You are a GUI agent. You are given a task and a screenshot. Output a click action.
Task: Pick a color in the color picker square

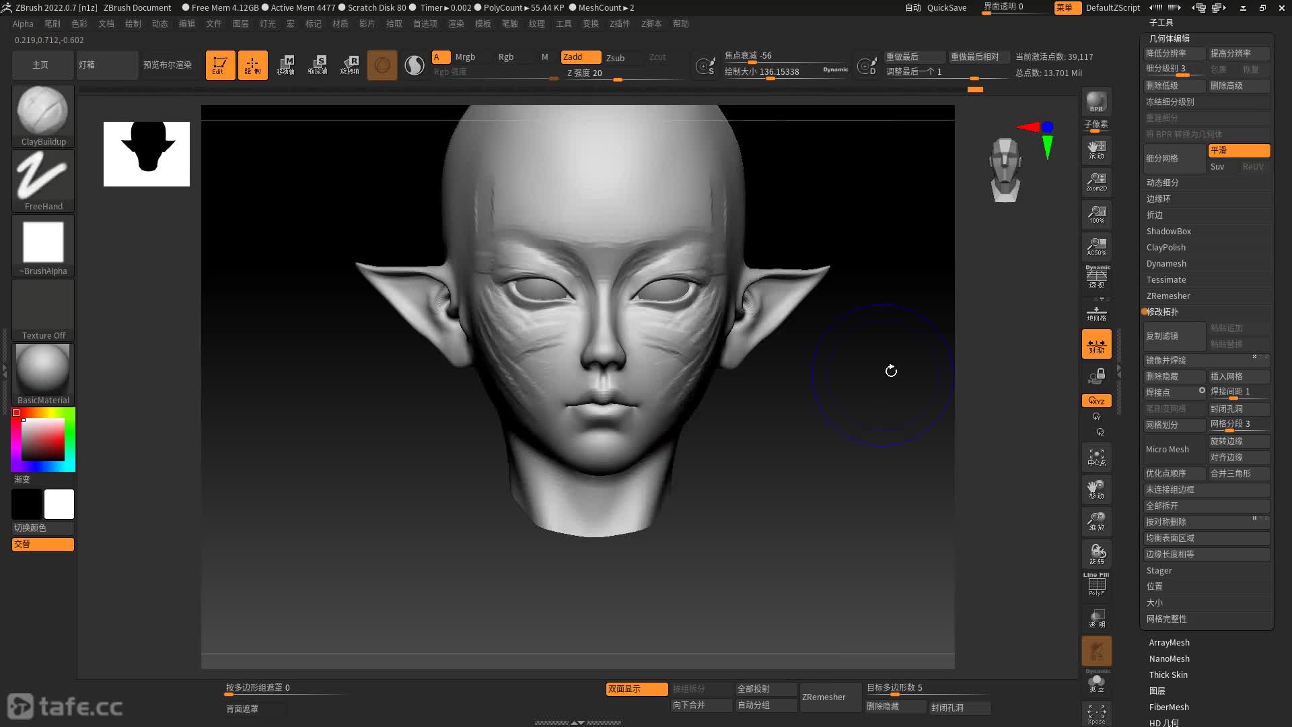click(x=43, y=439)
